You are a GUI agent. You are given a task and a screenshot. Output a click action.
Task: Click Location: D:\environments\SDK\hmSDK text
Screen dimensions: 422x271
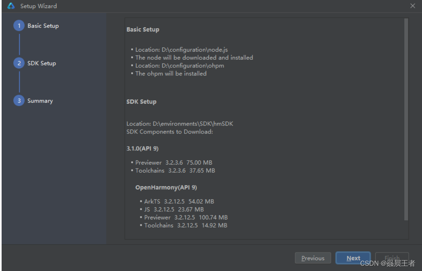(x=180, y=124)
